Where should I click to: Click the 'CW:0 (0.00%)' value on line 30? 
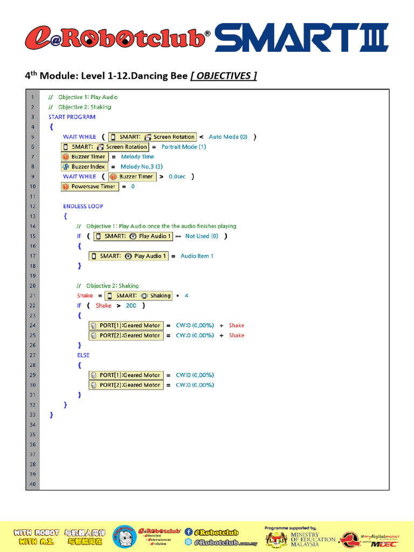195,385
